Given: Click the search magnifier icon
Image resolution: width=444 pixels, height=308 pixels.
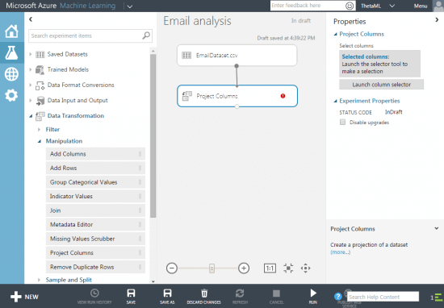Looking at the screenshot, I should click(x=146, y=35).
